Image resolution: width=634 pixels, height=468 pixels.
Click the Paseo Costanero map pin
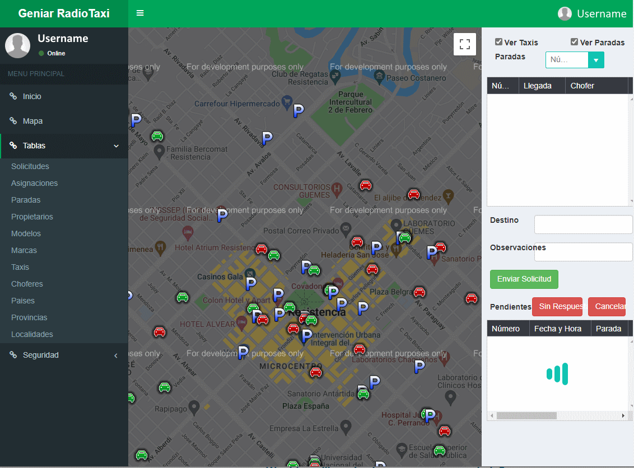point(379,76)
